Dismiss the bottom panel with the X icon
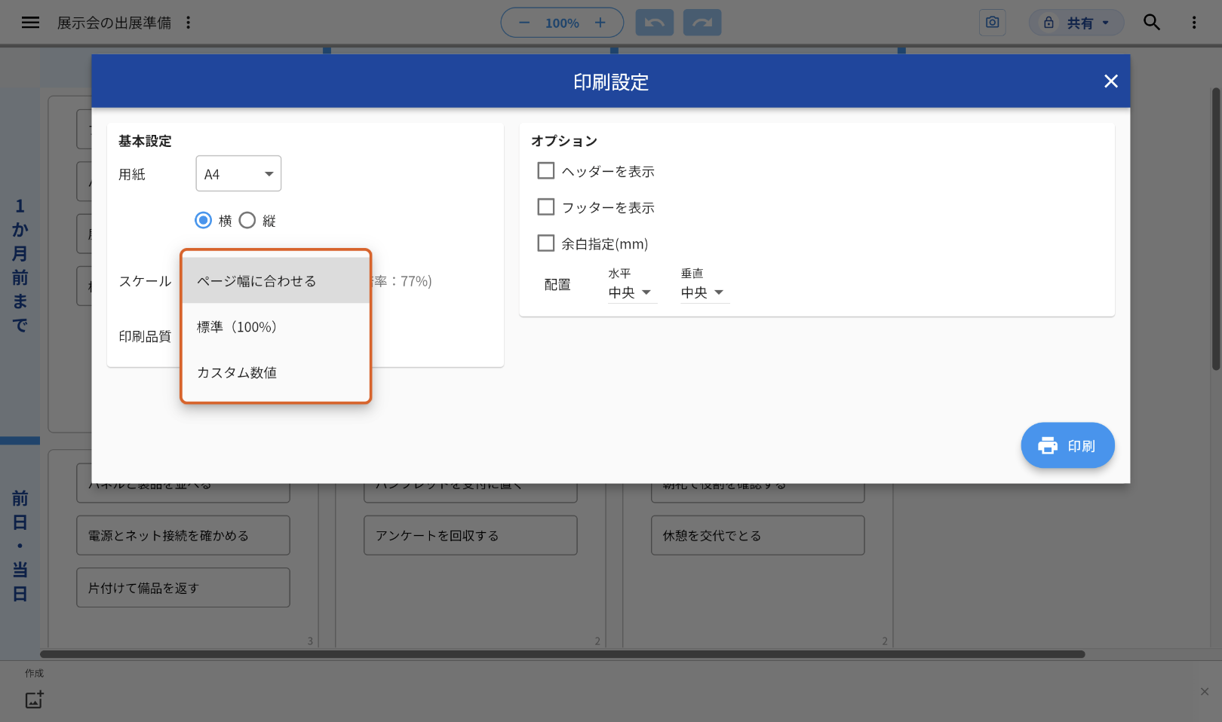 pos(1205,692)
